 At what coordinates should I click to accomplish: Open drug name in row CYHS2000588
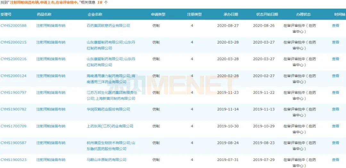pos(51,26)
